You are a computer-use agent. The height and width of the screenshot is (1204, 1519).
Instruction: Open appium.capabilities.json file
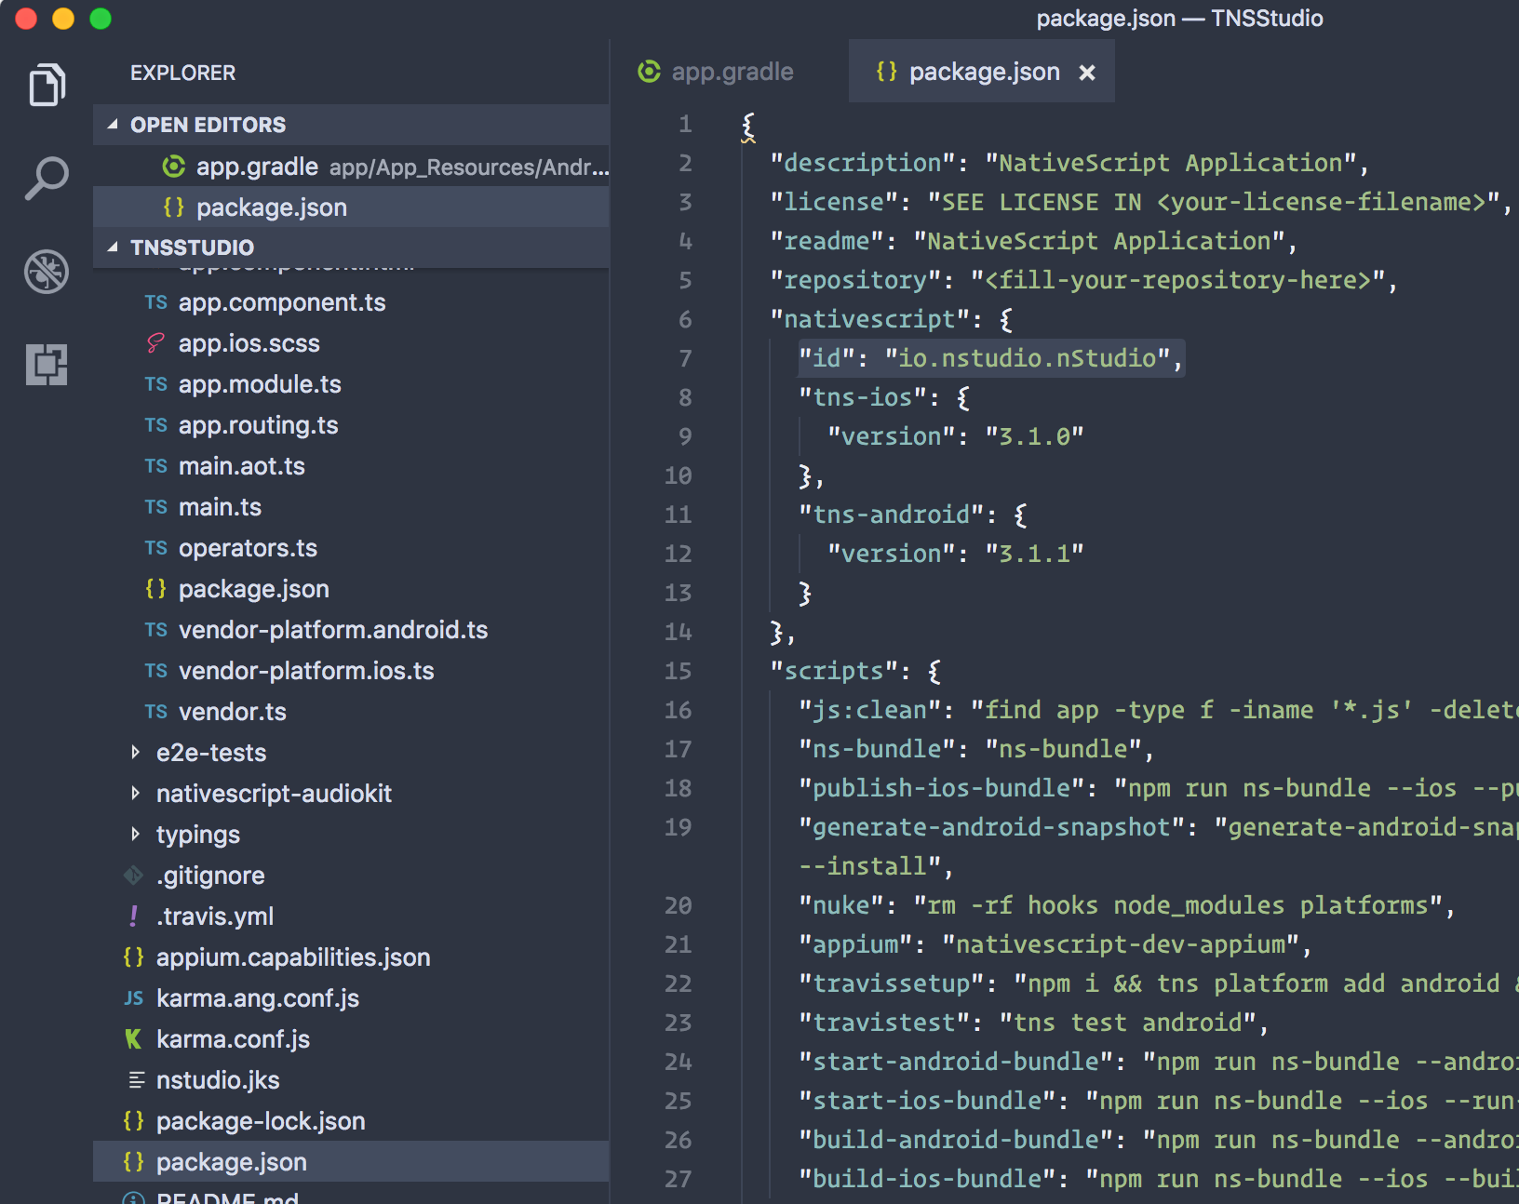coord(352,957)
